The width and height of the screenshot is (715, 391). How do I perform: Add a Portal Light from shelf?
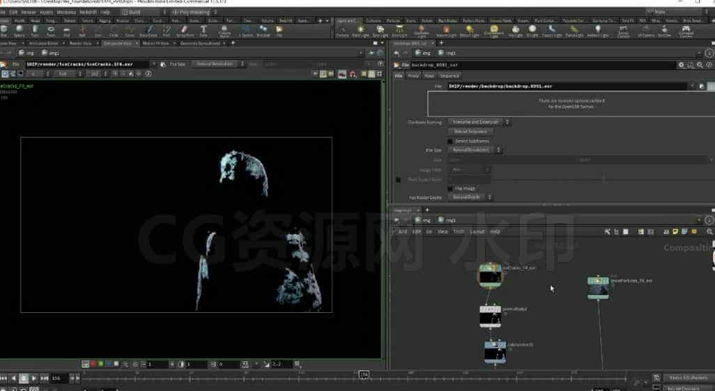574,31
